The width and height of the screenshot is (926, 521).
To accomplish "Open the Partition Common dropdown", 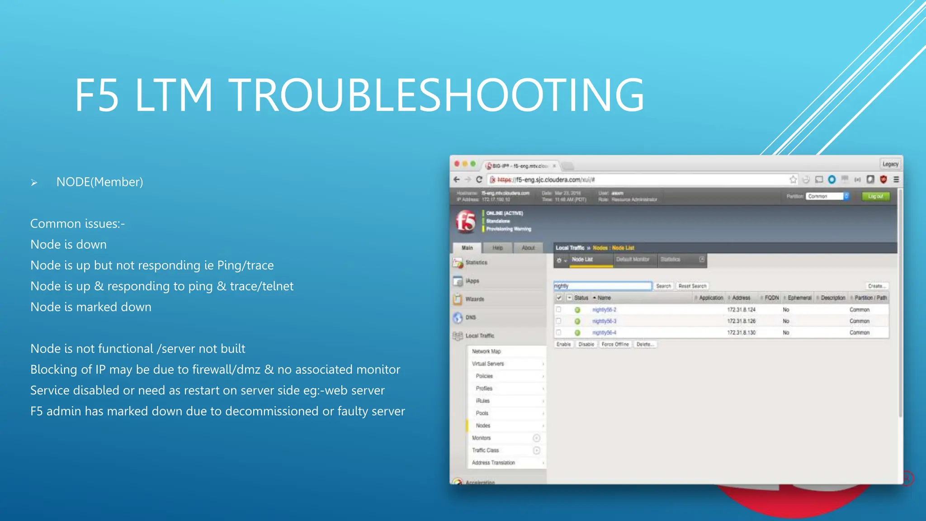I will point(827,196).
